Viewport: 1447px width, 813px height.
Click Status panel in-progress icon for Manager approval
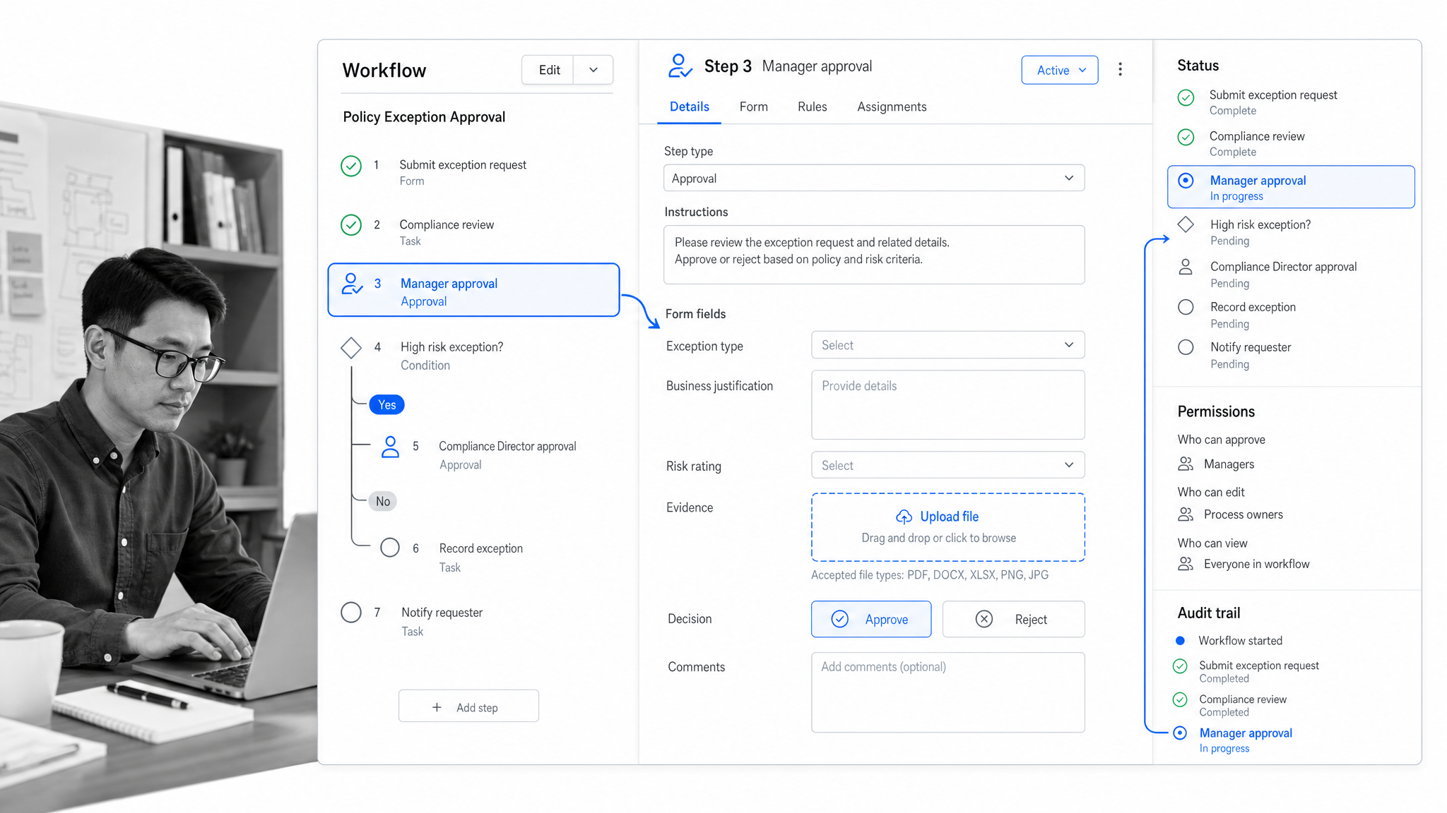[x=1186, y=181]
